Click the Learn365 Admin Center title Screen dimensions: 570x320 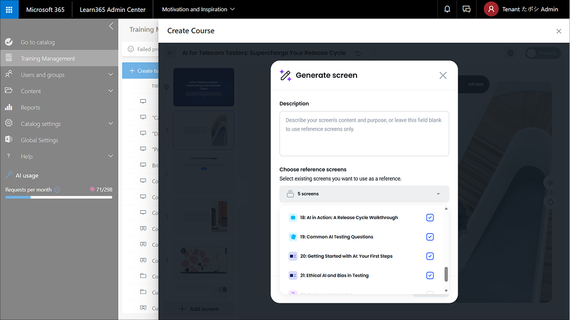pyautogui.click(x=112, y=9)
